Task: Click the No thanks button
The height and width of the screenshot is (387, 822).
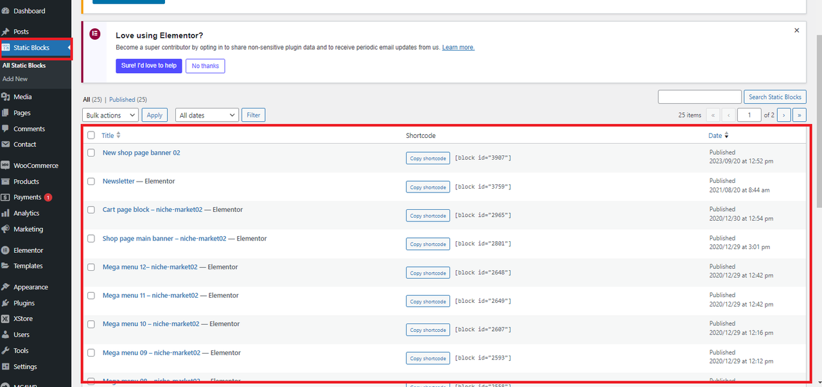Action: [x=205, y=65]
